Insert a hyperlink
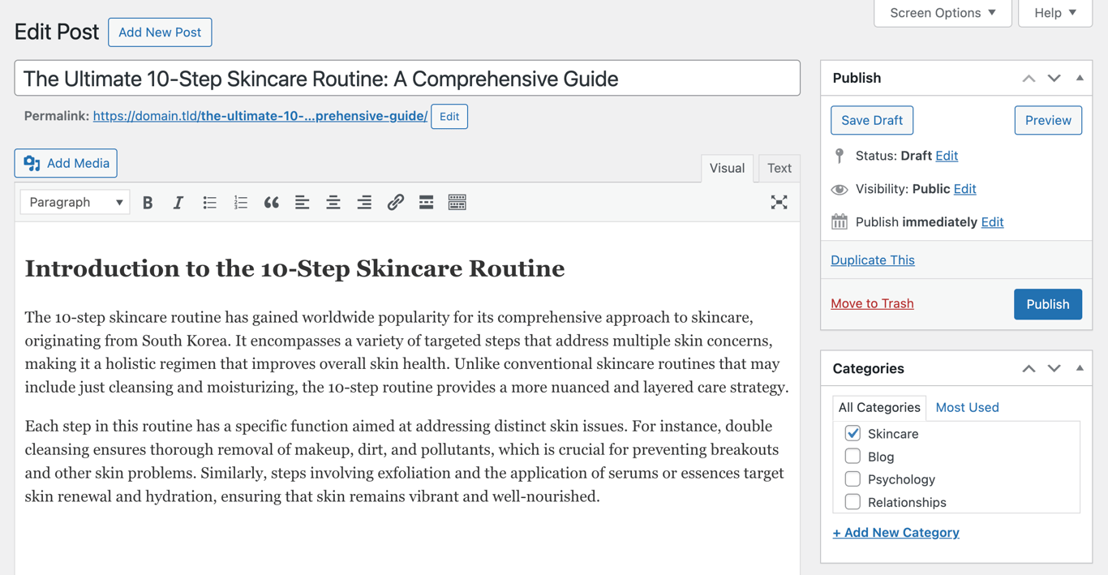This screenshot has height=575, width=1108. 395,202
